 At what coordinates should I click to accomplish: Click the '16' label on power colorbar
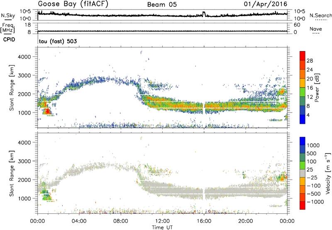310,88
